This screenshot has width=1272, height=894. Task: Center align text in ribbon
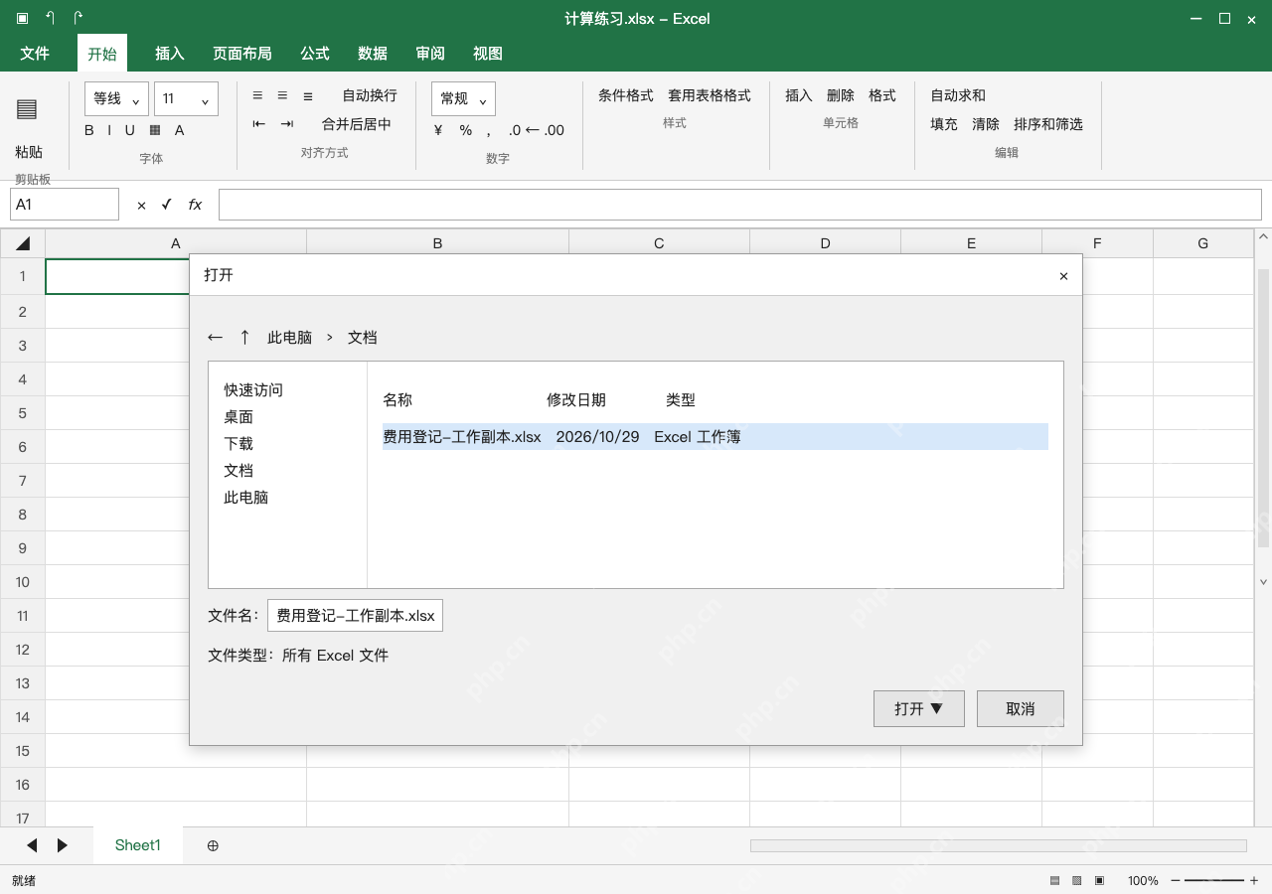click(282, 95)
